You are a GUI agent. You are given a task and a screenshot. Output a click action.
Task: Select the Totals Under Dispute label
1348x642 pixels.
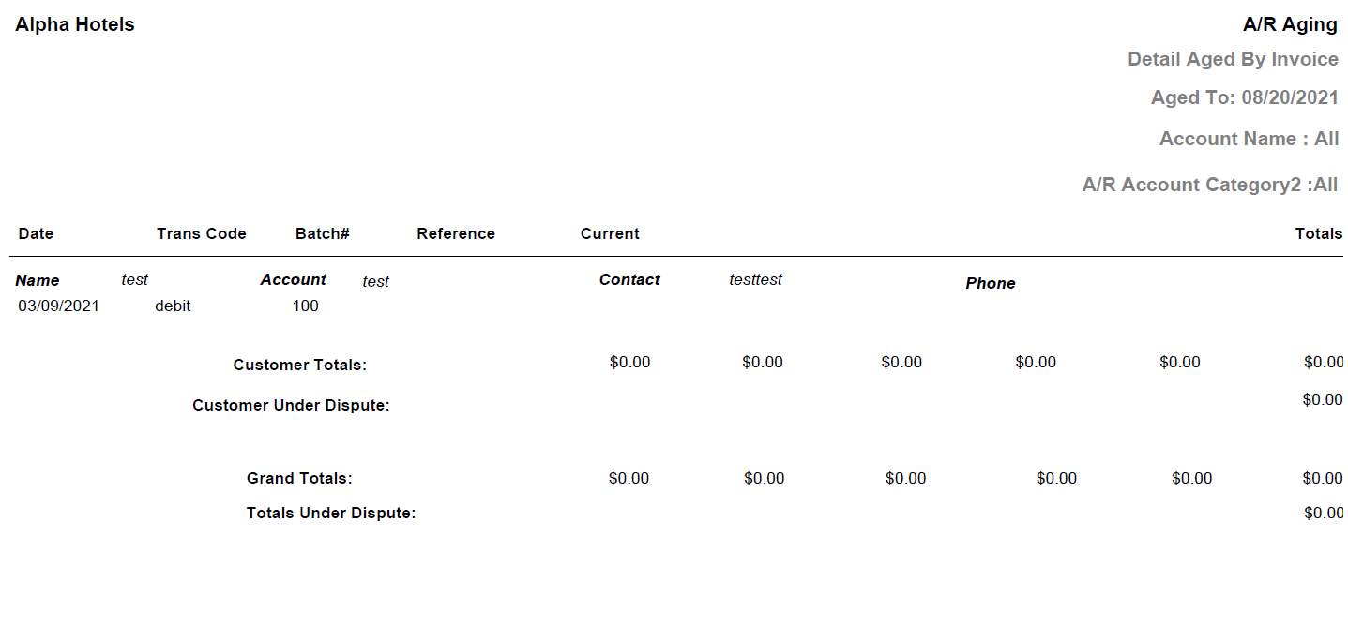click(331, 514)
